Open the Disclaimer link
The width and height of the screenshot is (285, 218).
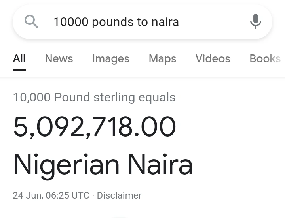point(119,195)
